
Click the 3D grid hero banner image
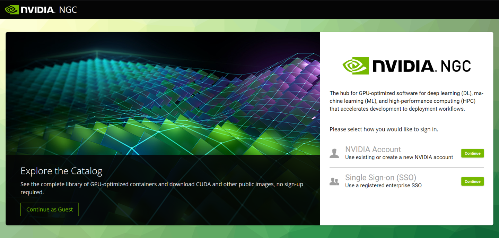pyautogui.click(x=163, y=94)
